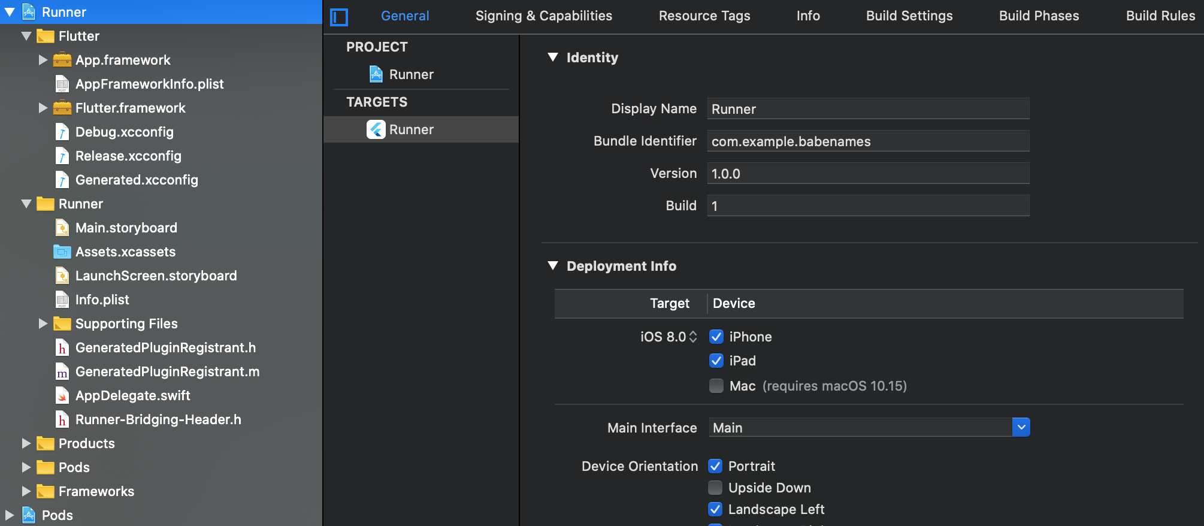Expand the bottom Pods project
Screen dimensions: 1204x526
pos(9,515)
